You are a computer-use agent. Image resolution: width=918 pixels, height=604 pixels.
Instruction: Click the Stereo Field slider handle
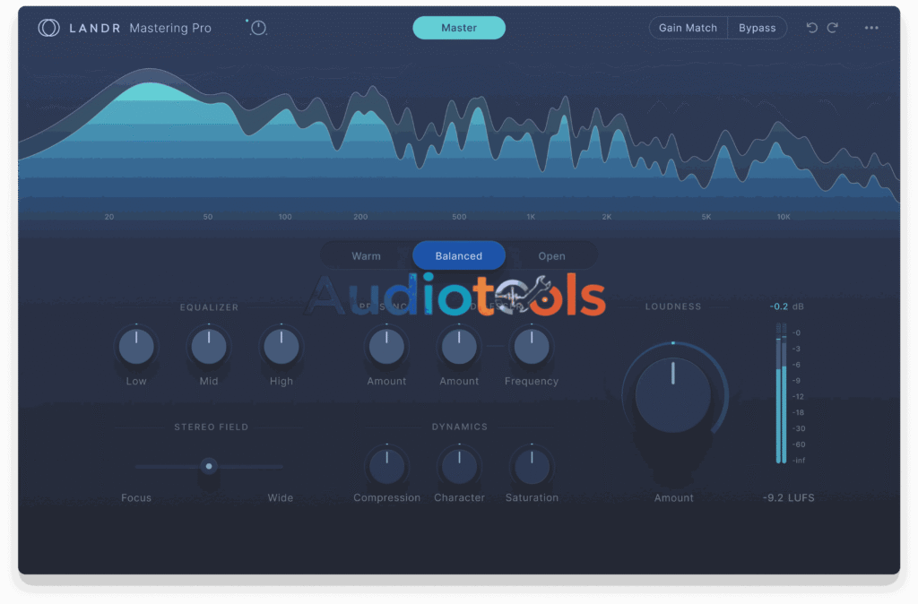[x=209, y=466]
